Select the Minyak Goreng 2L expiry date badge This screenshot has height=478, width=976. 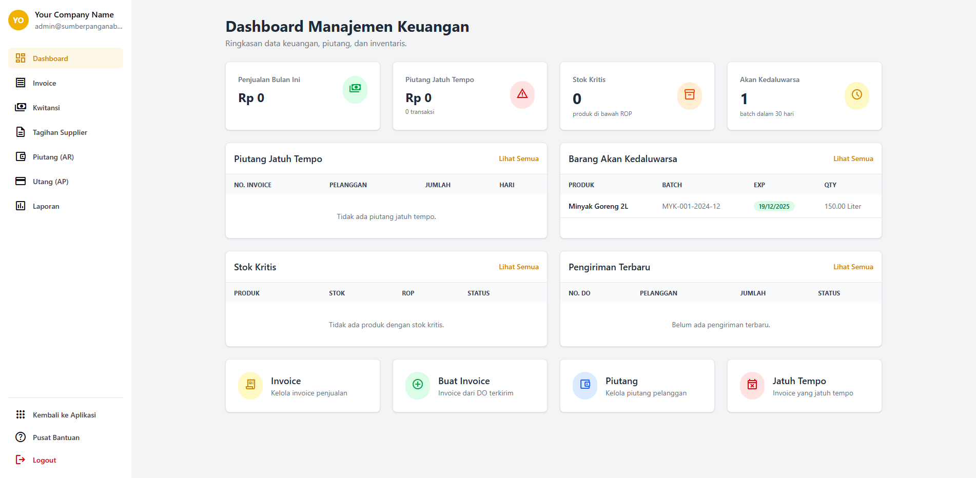pos(774,206)
